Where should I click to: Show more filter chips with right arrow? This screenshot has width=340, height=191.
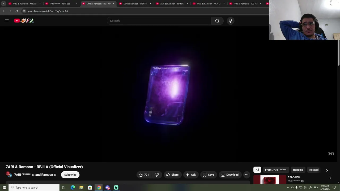coord(327,170)
